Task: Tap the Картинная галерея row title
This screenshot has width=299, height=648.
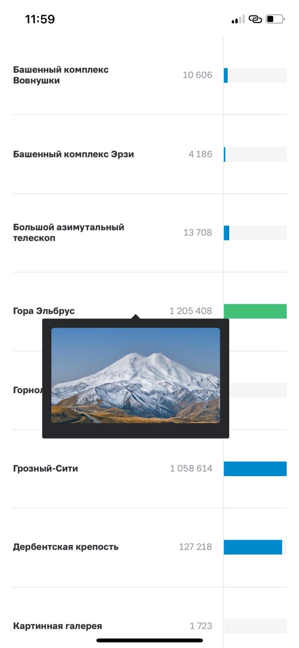Action: coord(57,626)
